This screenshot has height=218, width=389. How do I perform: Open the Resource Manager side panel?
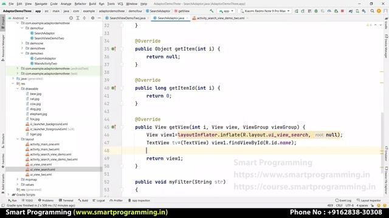click(x=3, y=48)
